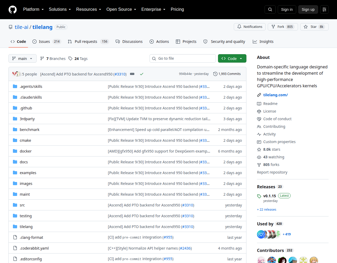
Task: Click the green commit status checkmark
Action: pos(142,74)
